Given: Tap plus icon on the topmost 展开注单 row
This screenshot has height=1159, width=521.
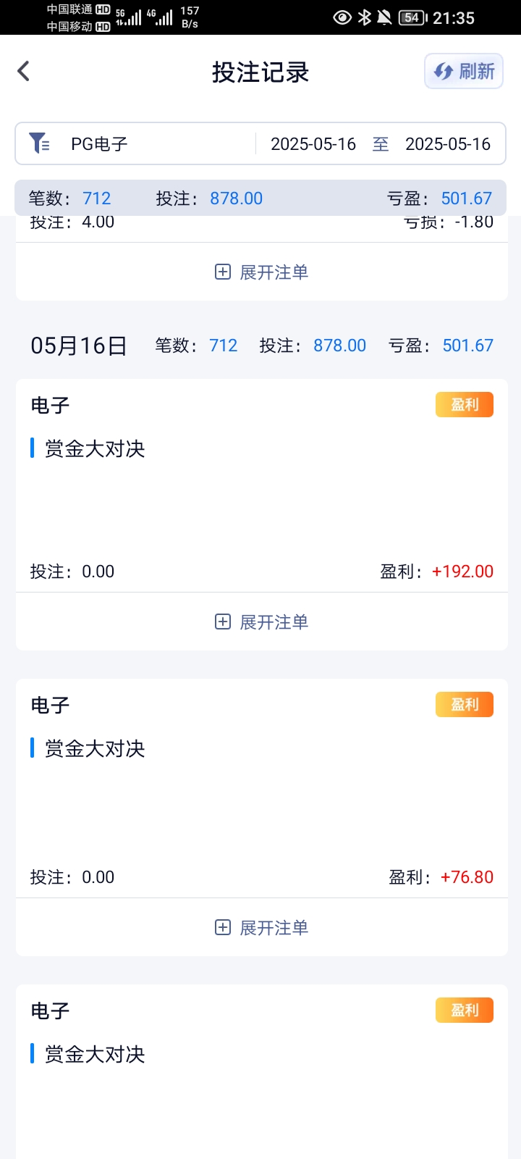Looking at the screenshot, I should pos(223,272).
